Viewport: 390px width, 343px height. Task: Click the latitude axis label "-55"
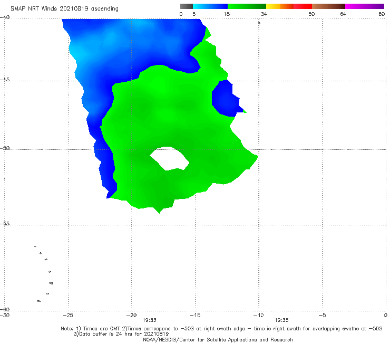click(5, 223)
